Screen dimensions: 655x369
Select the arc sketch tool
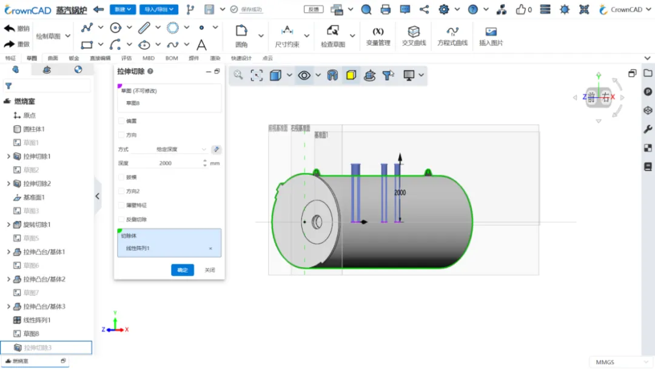coord(115,44)
